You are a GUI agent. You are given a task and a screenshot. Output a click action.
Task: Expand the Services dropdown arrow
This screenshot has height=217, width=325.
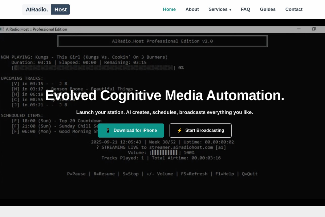230,10
